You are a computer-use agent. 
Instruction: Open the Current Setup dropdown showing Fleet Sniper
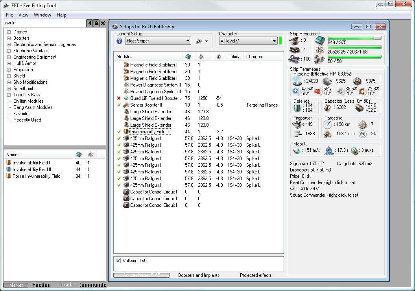[x=158, y=41]
